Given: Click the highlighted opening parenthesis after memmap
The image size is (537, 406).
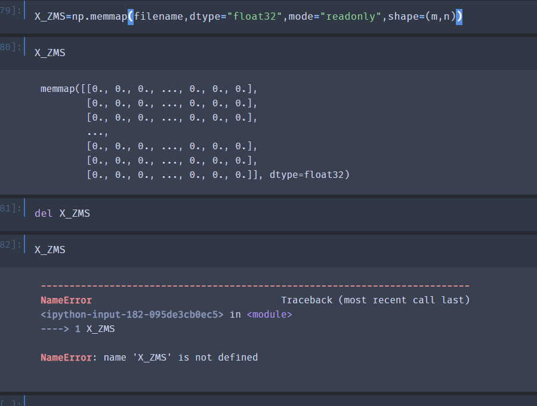Looking at the screenshot, I should tap(131, 17).
